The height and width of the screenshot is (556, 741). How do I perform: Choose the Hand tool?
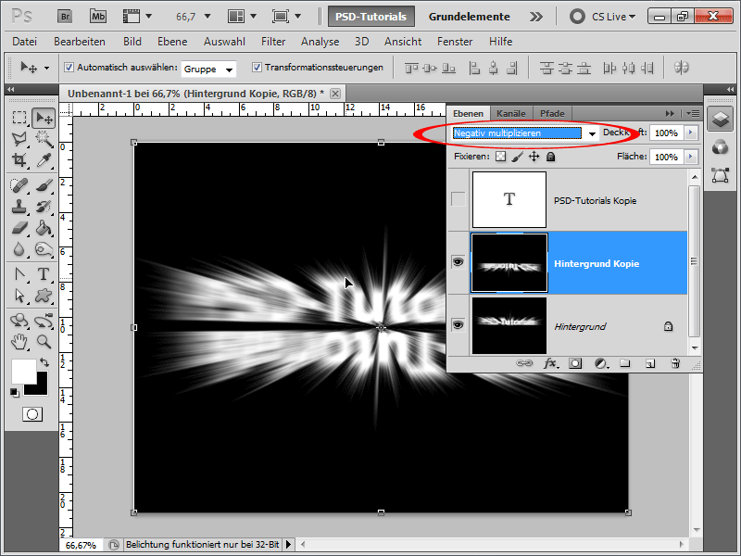(x=19, y=342)
